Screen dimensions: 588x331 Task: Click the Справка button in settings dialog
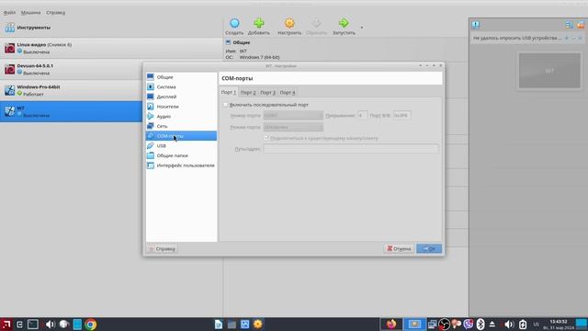click(x=162, y=248)
